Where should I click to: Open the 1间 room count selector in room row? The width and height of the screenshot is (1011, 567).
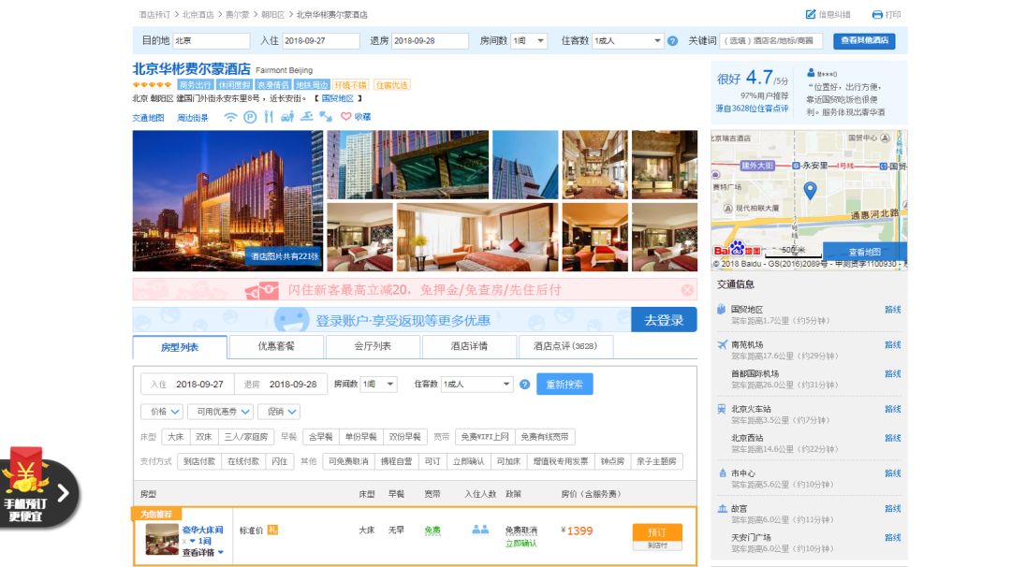click(200, 541)
